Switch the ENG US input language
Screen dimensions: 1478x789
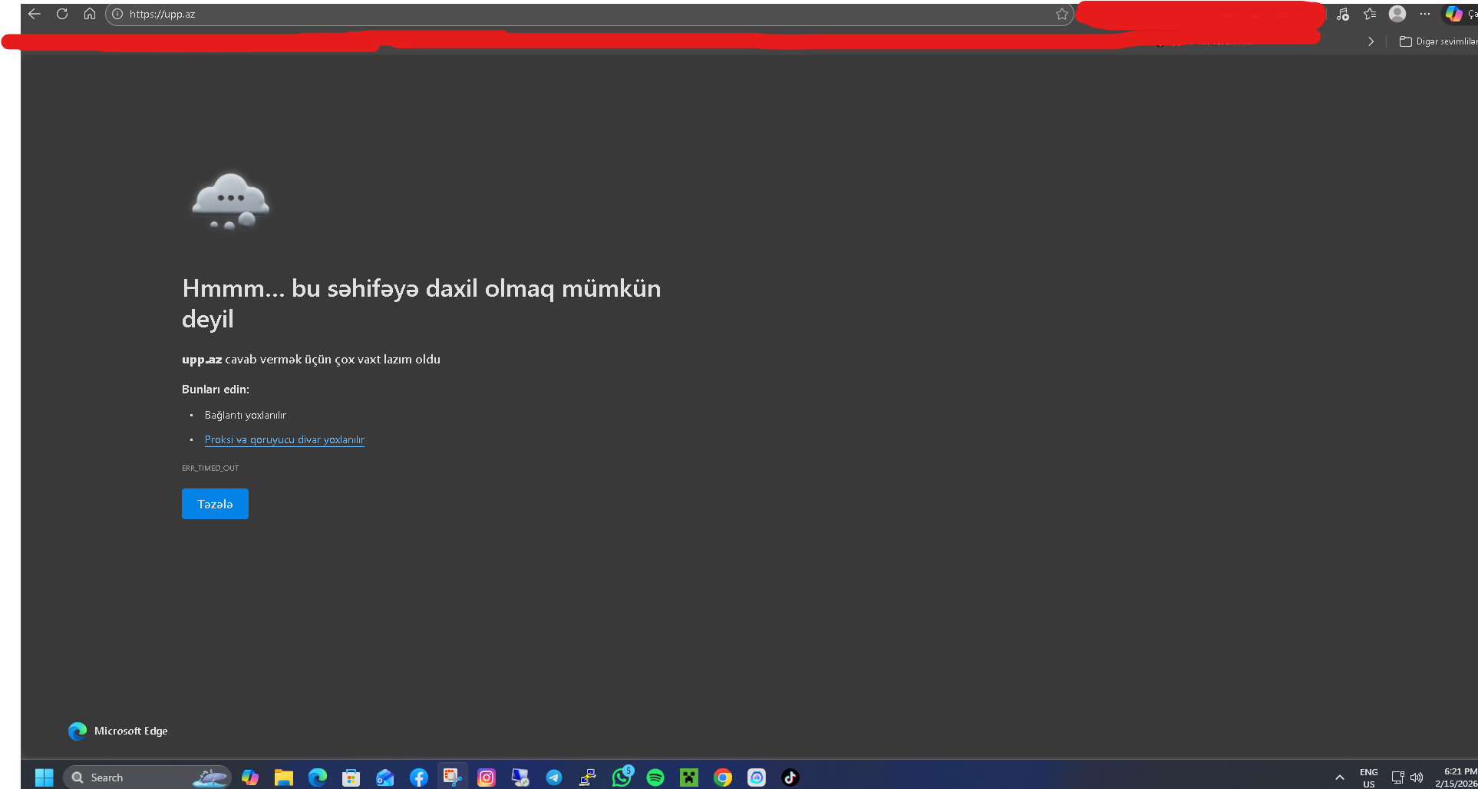(1368, 777)
